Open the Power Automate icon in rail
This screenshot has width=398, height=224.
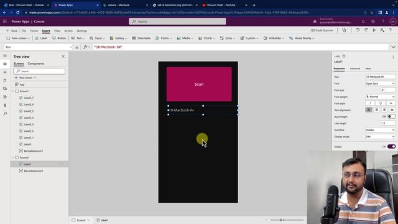tap(5, 97)
